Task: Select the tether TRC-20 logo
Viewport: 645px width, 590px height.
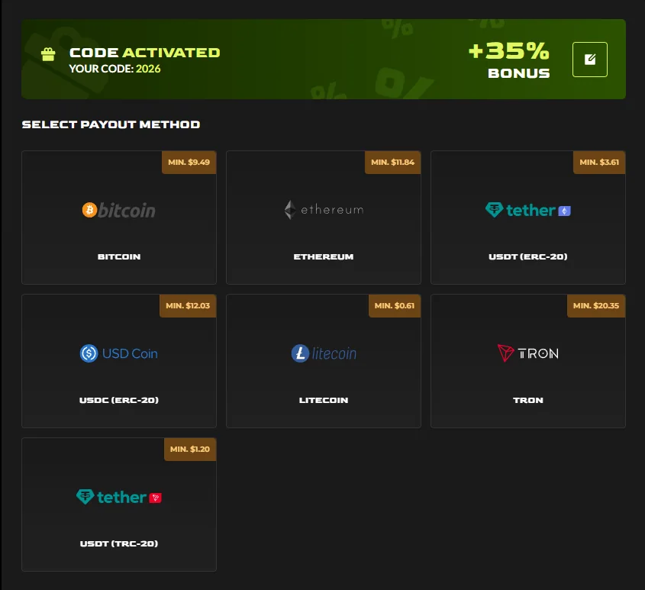Action: pos(119,497)
